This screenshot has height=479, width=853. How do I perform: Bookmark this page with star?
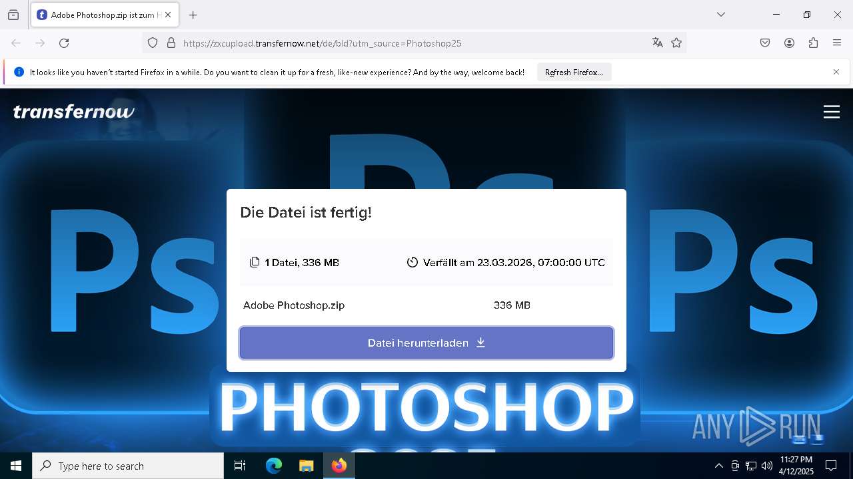pos(676,43)
